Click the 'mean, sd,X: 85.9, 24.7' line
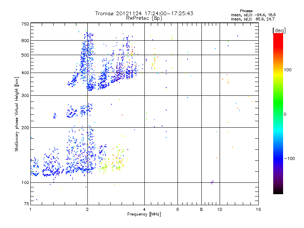Image resolution: width=304 pixels, height=228 pixels. coord(253,19)
